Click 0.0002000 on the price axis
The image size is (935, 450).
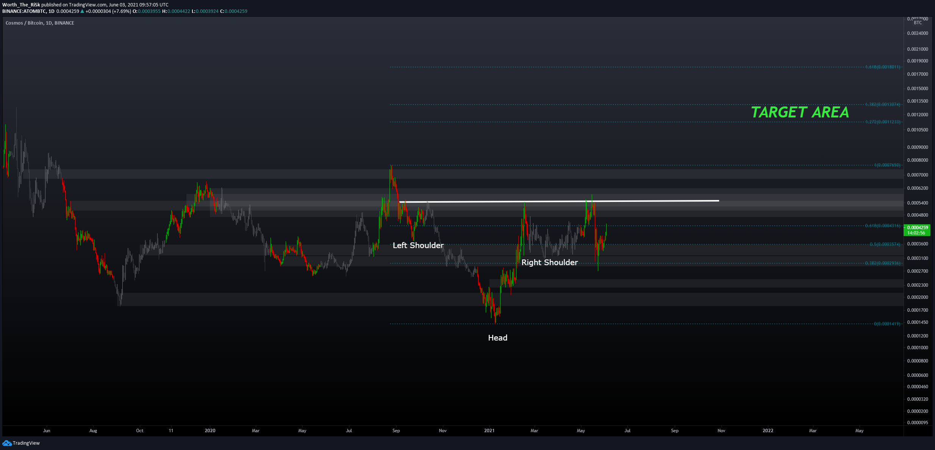click(x=918, y=297)
